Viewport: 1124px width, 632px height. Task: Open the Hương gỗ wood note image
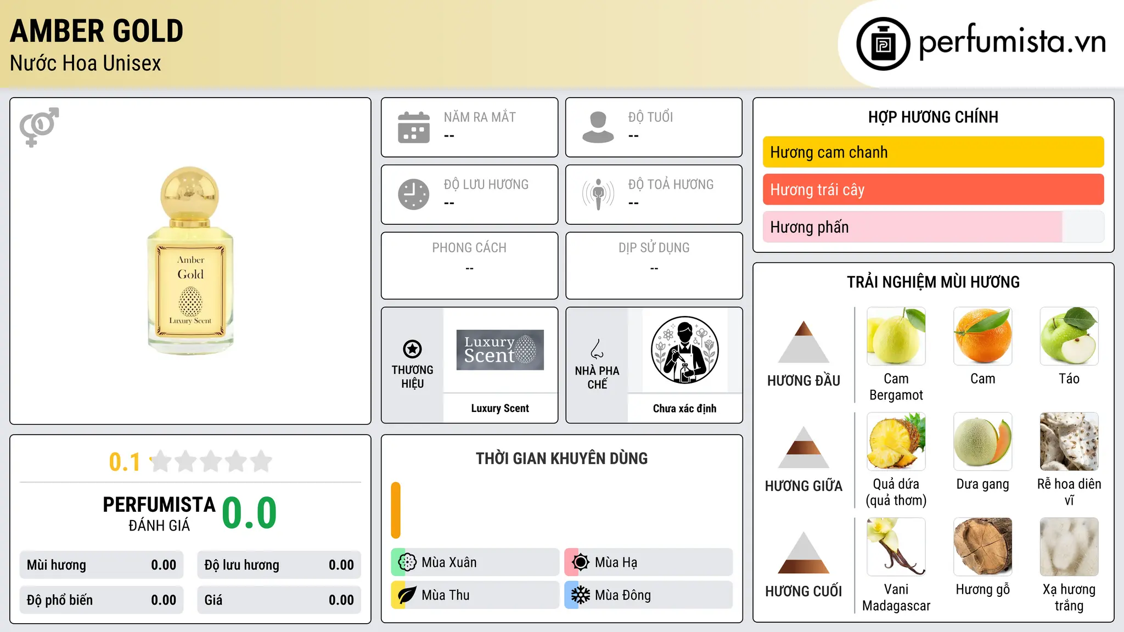(983, 547)
